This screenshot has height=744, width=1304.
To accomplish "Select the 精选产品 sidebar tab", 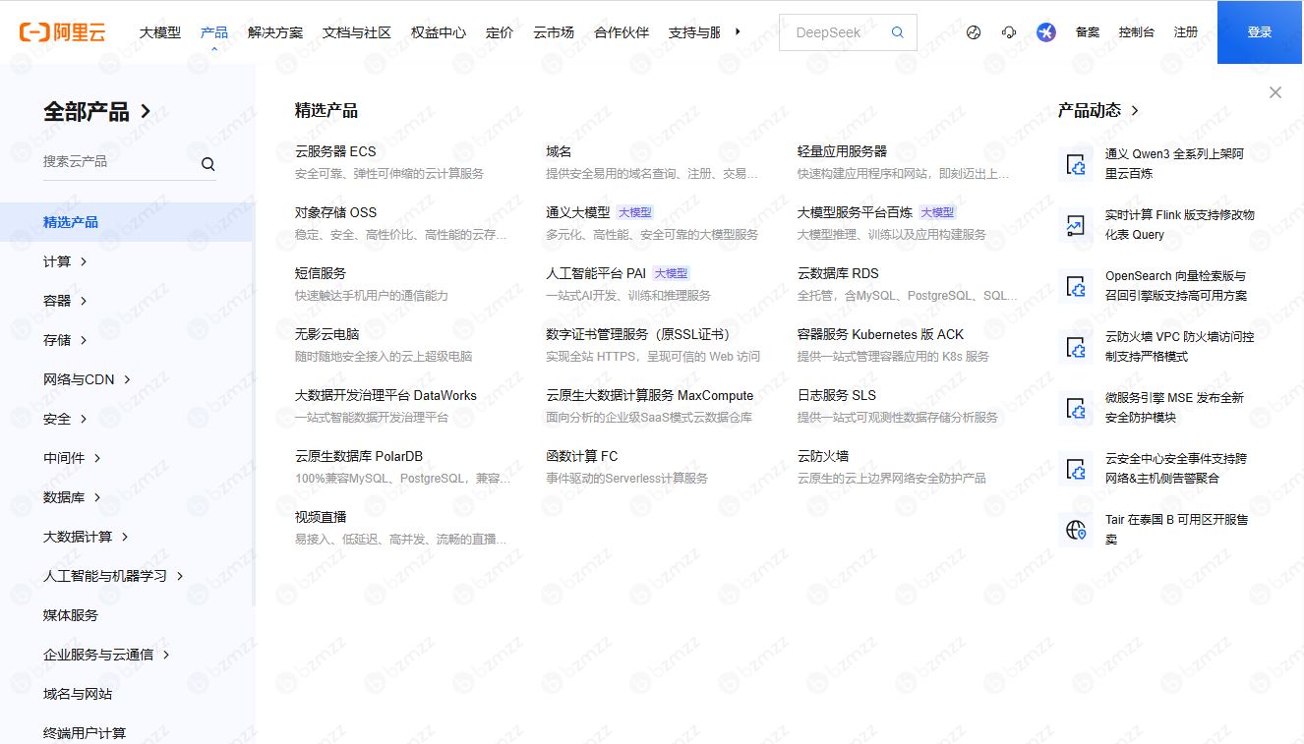I will (126, 222).
